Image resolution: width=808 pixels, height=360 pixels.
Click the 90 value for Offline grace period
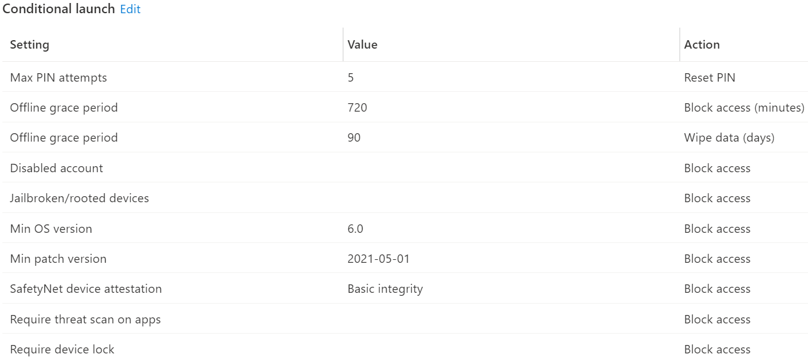tap(354, 137)
